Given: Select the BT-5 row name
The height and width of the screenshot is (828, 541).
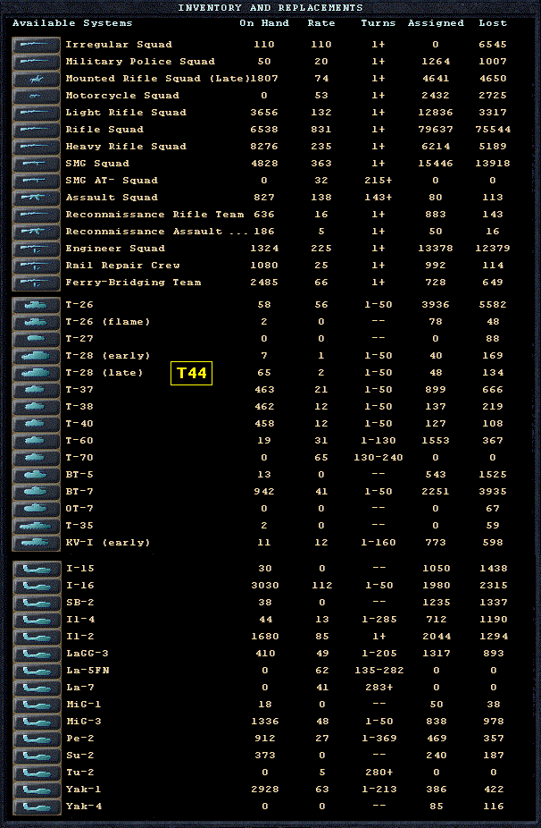Looking at the screenshot, I should (79, 475).
